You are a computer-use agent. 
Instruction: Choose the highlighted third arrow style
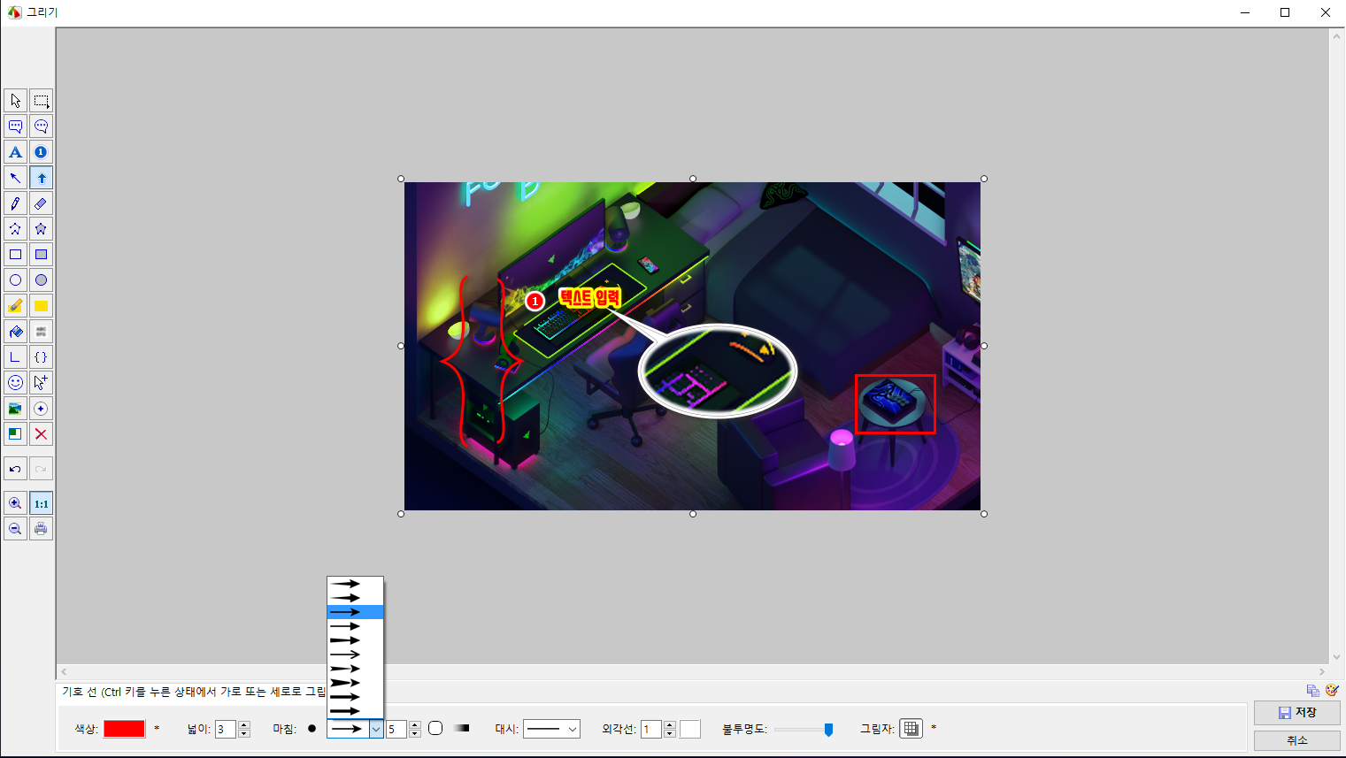click(x=355, y=612)
